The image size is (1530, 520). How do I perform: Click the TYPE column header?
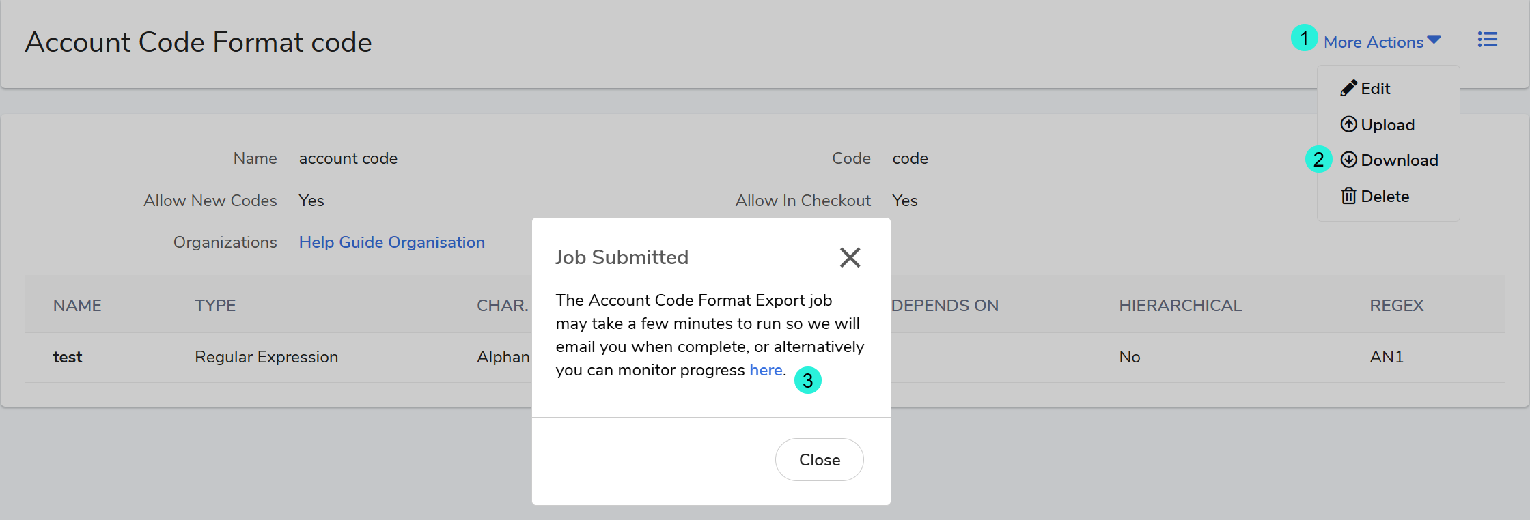pyautogui.click(x=215, y=306)
